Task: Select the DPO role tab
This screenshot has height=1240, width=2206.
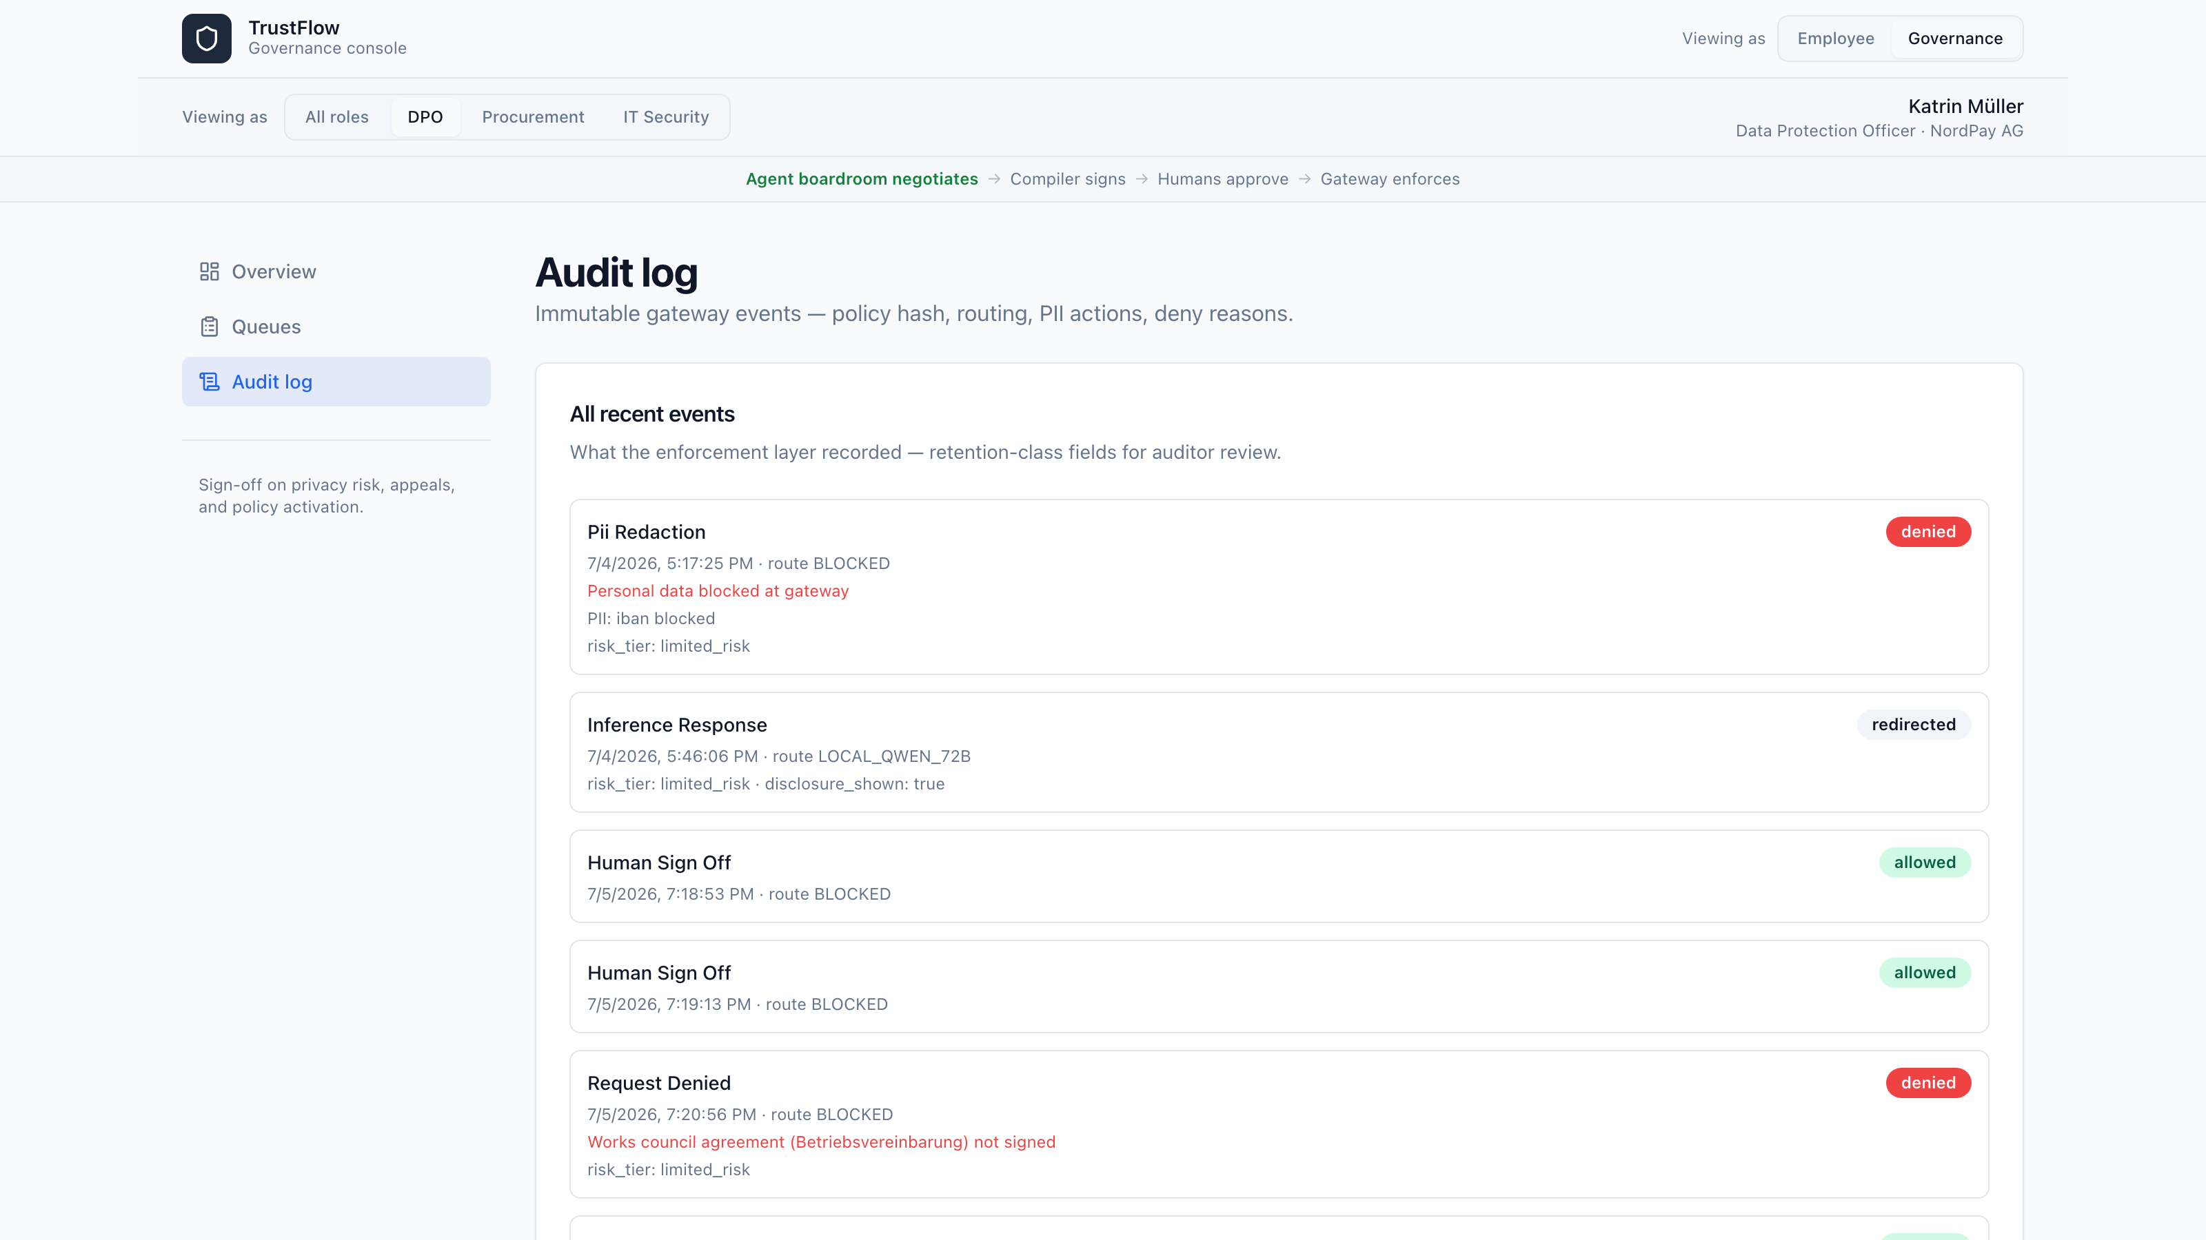Action: pyautogui.click(x=425, y=117)
